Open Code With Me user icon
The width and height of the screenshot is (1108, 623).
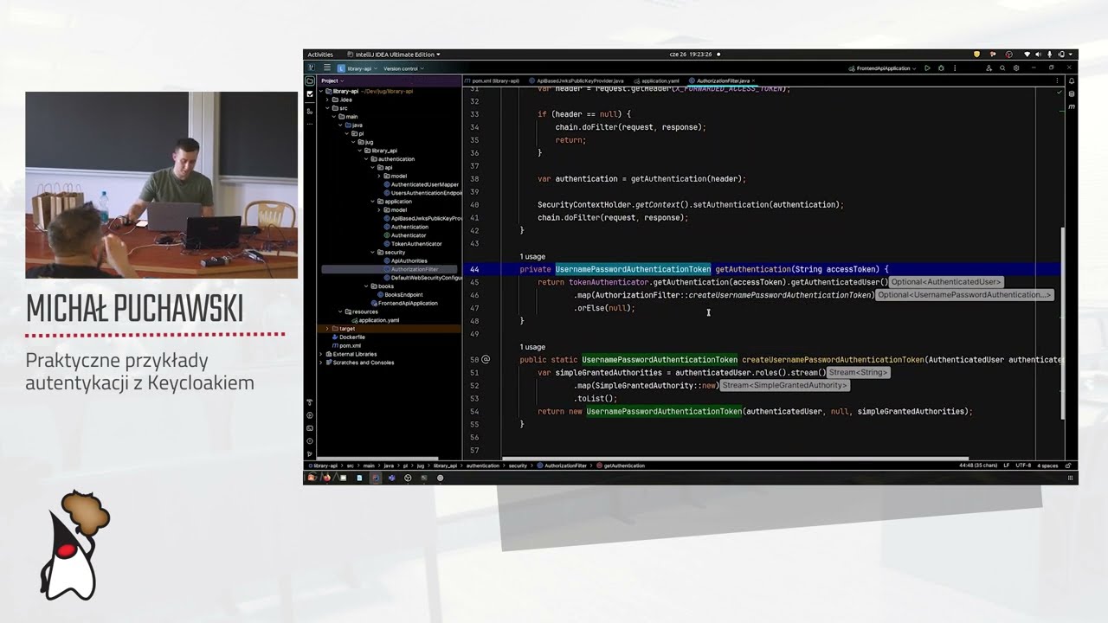989,67
